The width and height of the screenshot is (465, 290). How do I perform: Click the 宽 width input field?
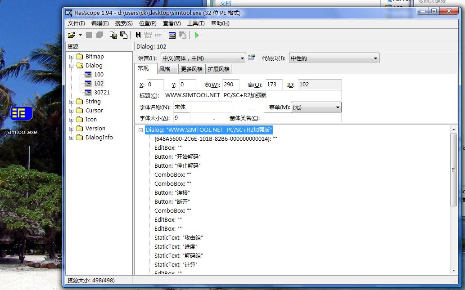231,85
